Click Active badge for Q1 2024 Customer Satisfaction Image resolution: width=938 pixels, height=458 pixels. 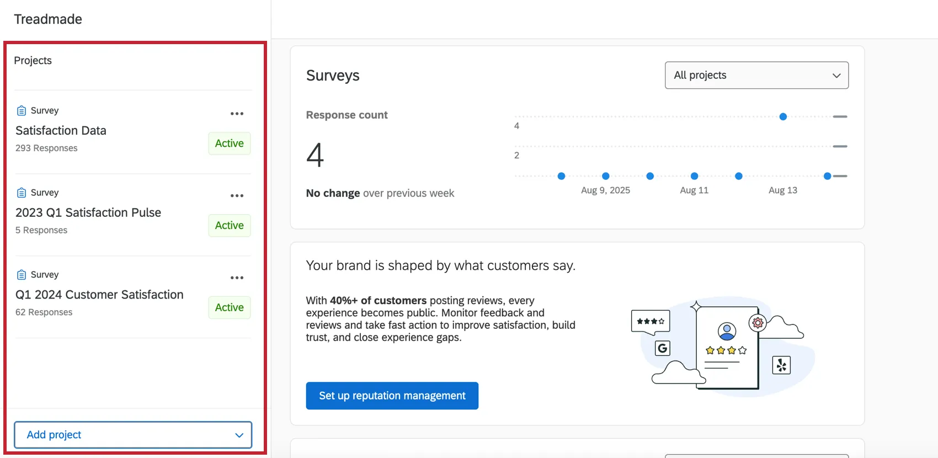click(229, 307)
